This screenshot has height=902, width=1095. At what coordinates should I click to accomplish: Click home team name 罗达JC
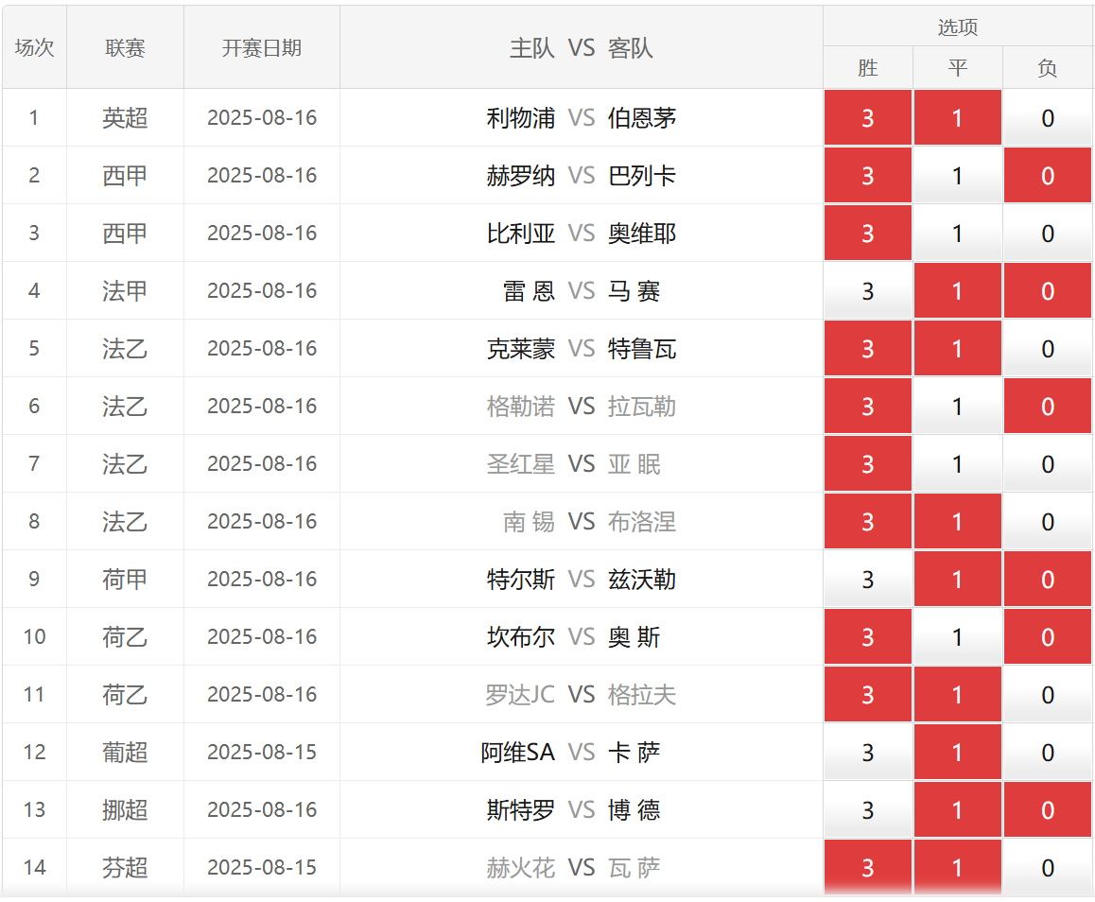[x=520, y=695]
